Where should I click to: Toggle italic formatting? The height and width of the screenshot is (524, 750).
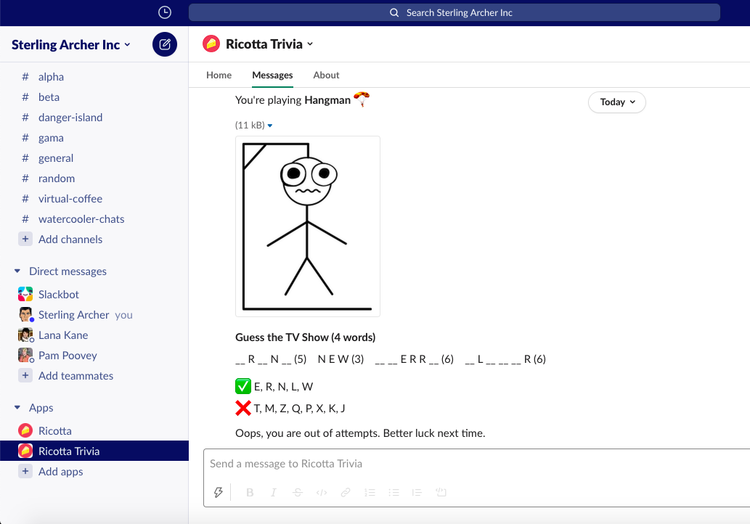tap(274, 492)
